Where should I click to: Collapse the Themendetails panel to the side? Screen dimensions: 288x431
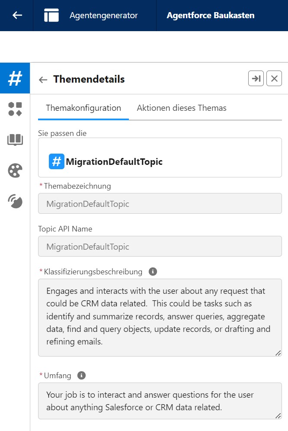[256, 79]
